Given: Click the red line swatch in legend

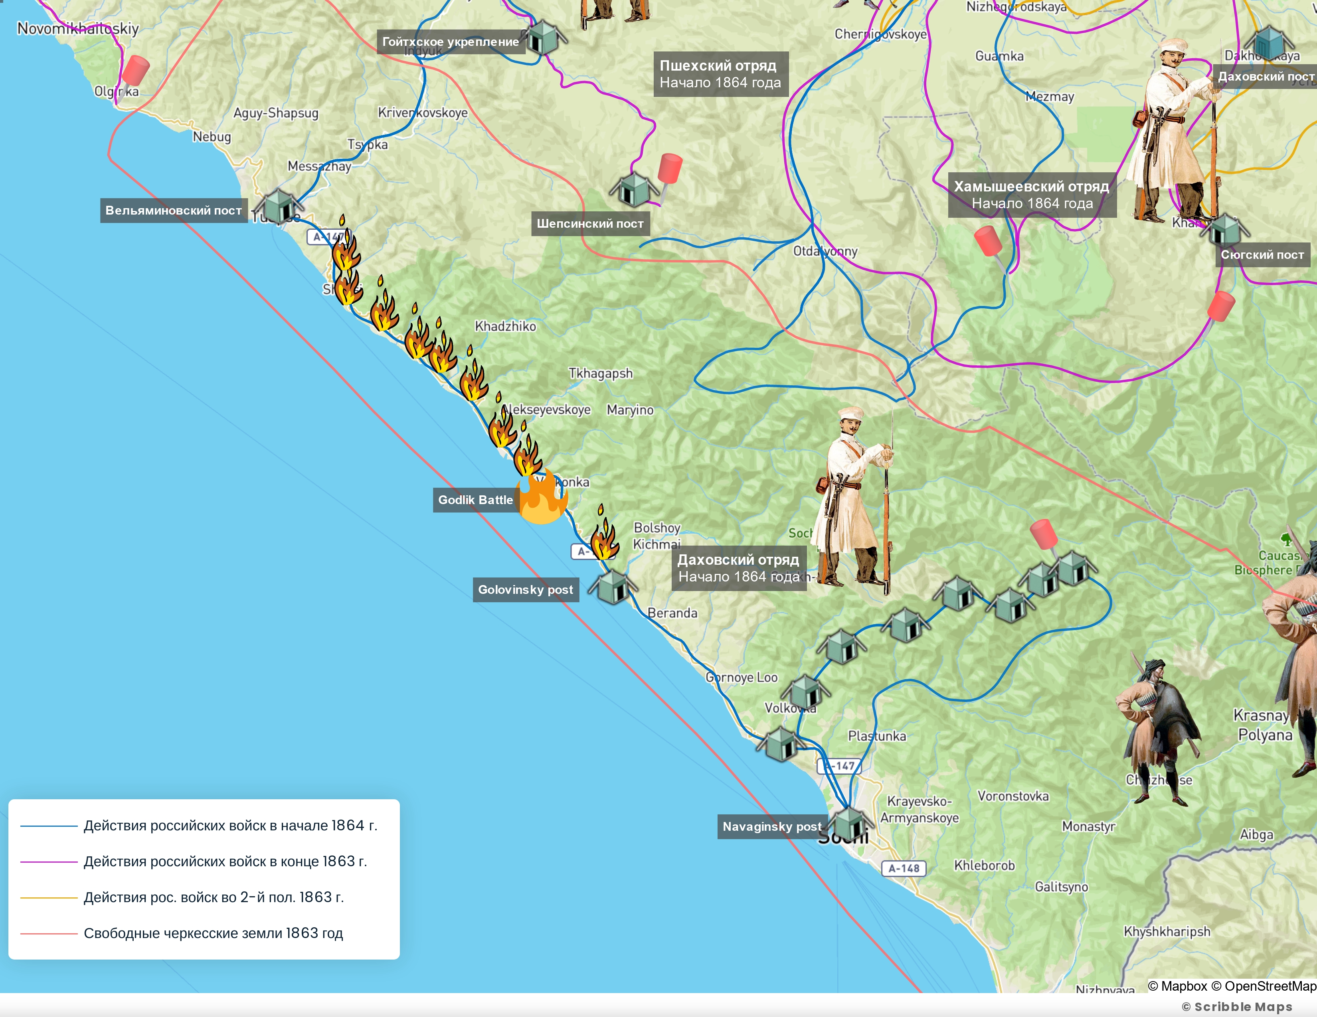Looking at the screenshot, I should pos(49,934).
